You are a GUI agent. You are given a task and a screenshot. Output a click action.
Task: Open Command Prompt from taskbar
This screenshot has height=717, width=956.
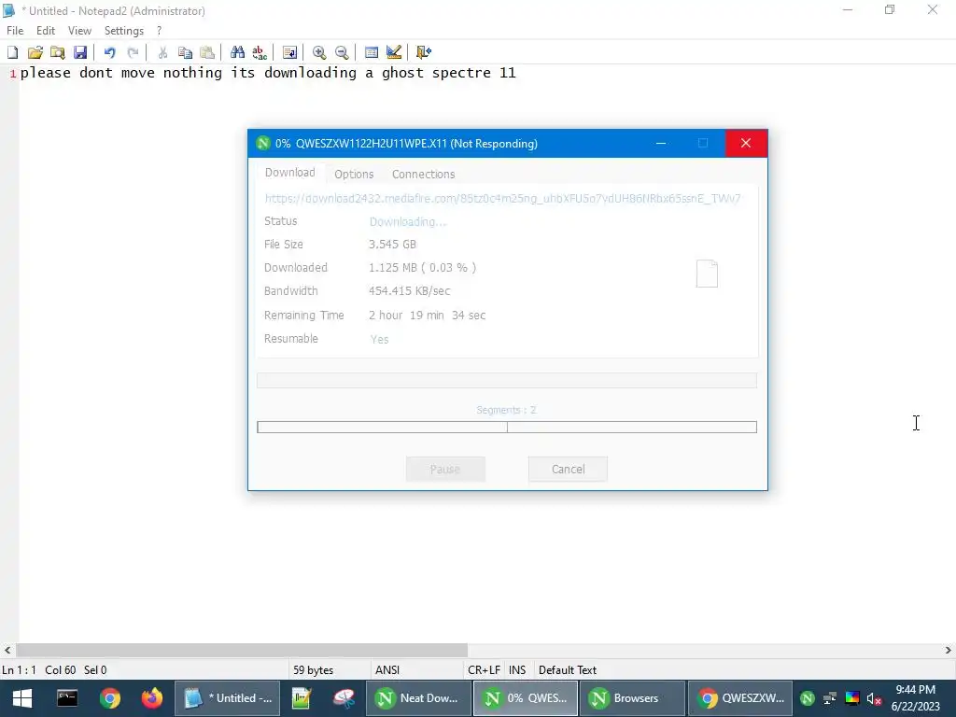tap(67, 698)
